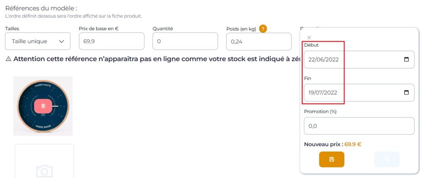This screenshot has height=178, width=424.
Task: Delete the clock photo via the pink trash icon
Action: coord(43,106)
